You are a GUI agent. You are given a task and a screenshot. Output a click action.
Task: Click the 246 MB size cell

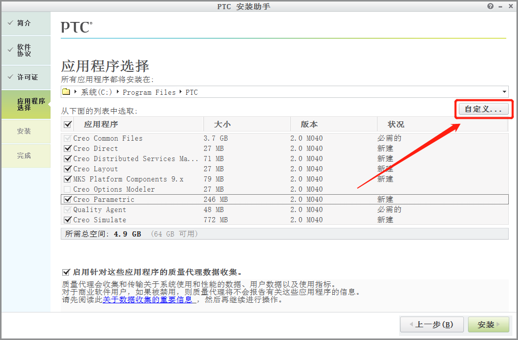(216, 199)
